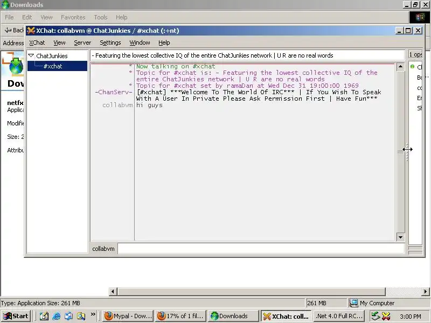The width and height of the screenshot is (431, 323).
Task: Click the collabvm nickname button
Action: click(x=103, y=249)
